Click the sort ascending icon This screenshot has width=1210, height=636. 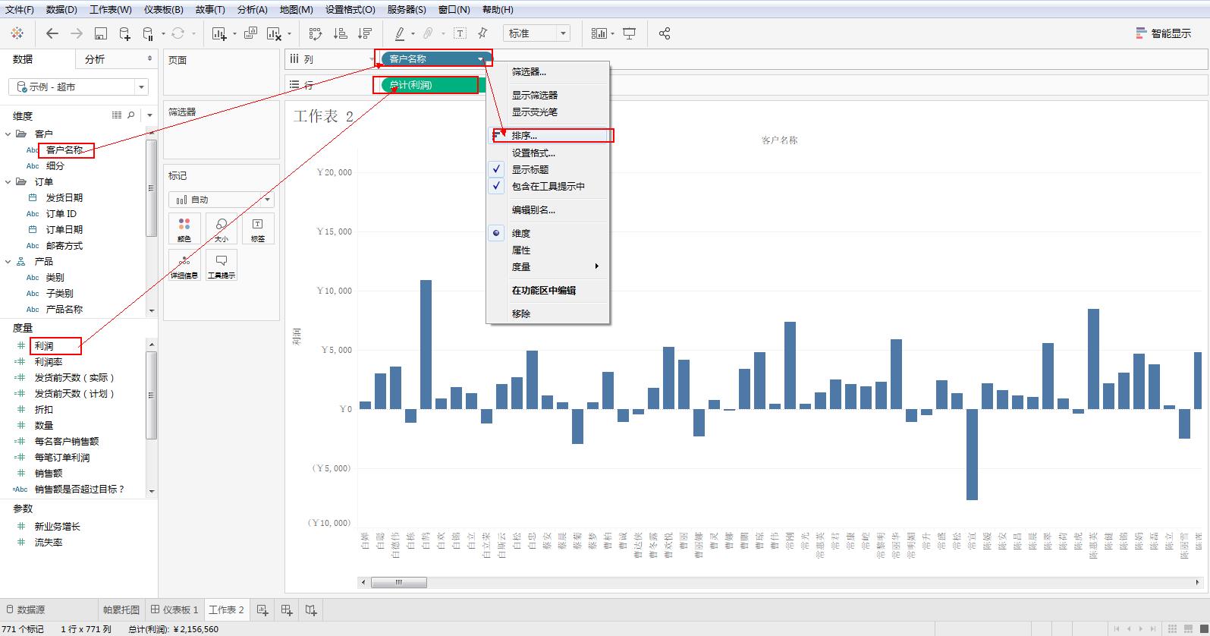[x=341, y=33]
